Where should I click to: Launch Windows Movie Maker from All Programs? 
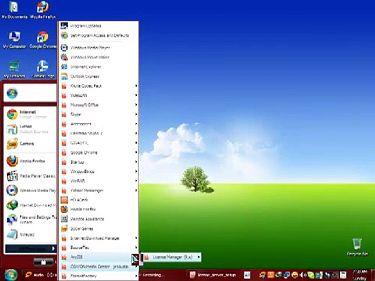coord(98,57)
